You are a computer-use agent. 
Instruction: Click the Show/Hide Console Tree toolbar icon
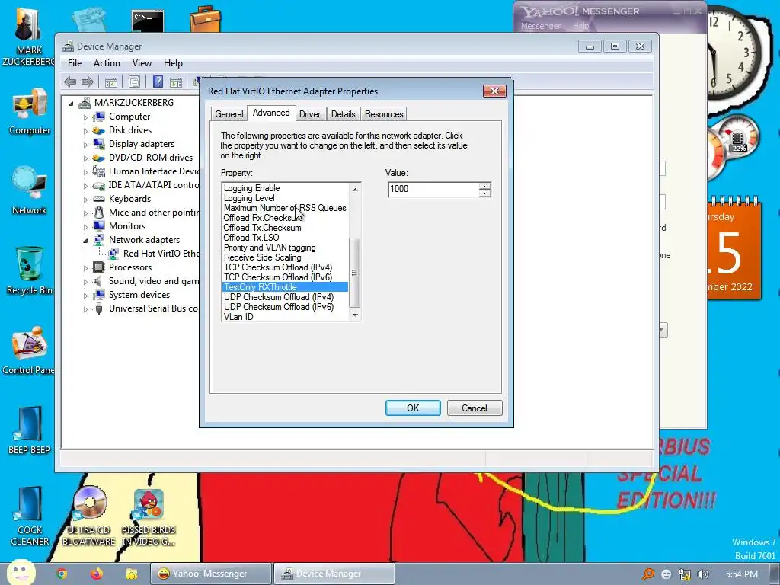111,82
